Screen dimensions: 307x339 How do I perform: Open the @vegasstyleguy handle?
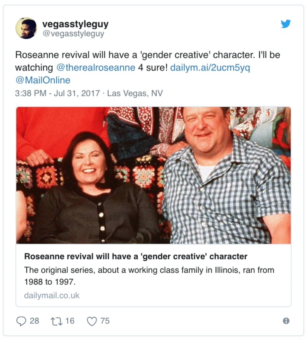73,34
